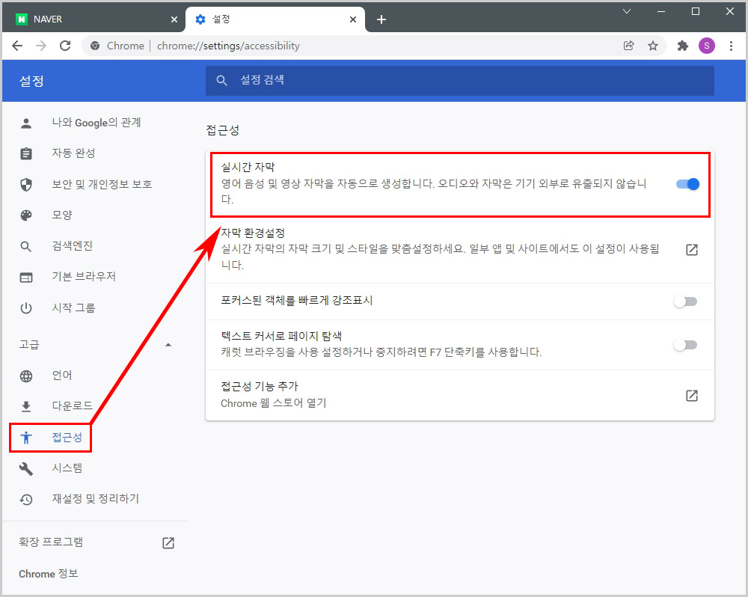The height and width of the screenshot is (597, 748).
Task: Click the 검색엔진 magnifier icon in sidebar
Action: (x=26, y=245)
